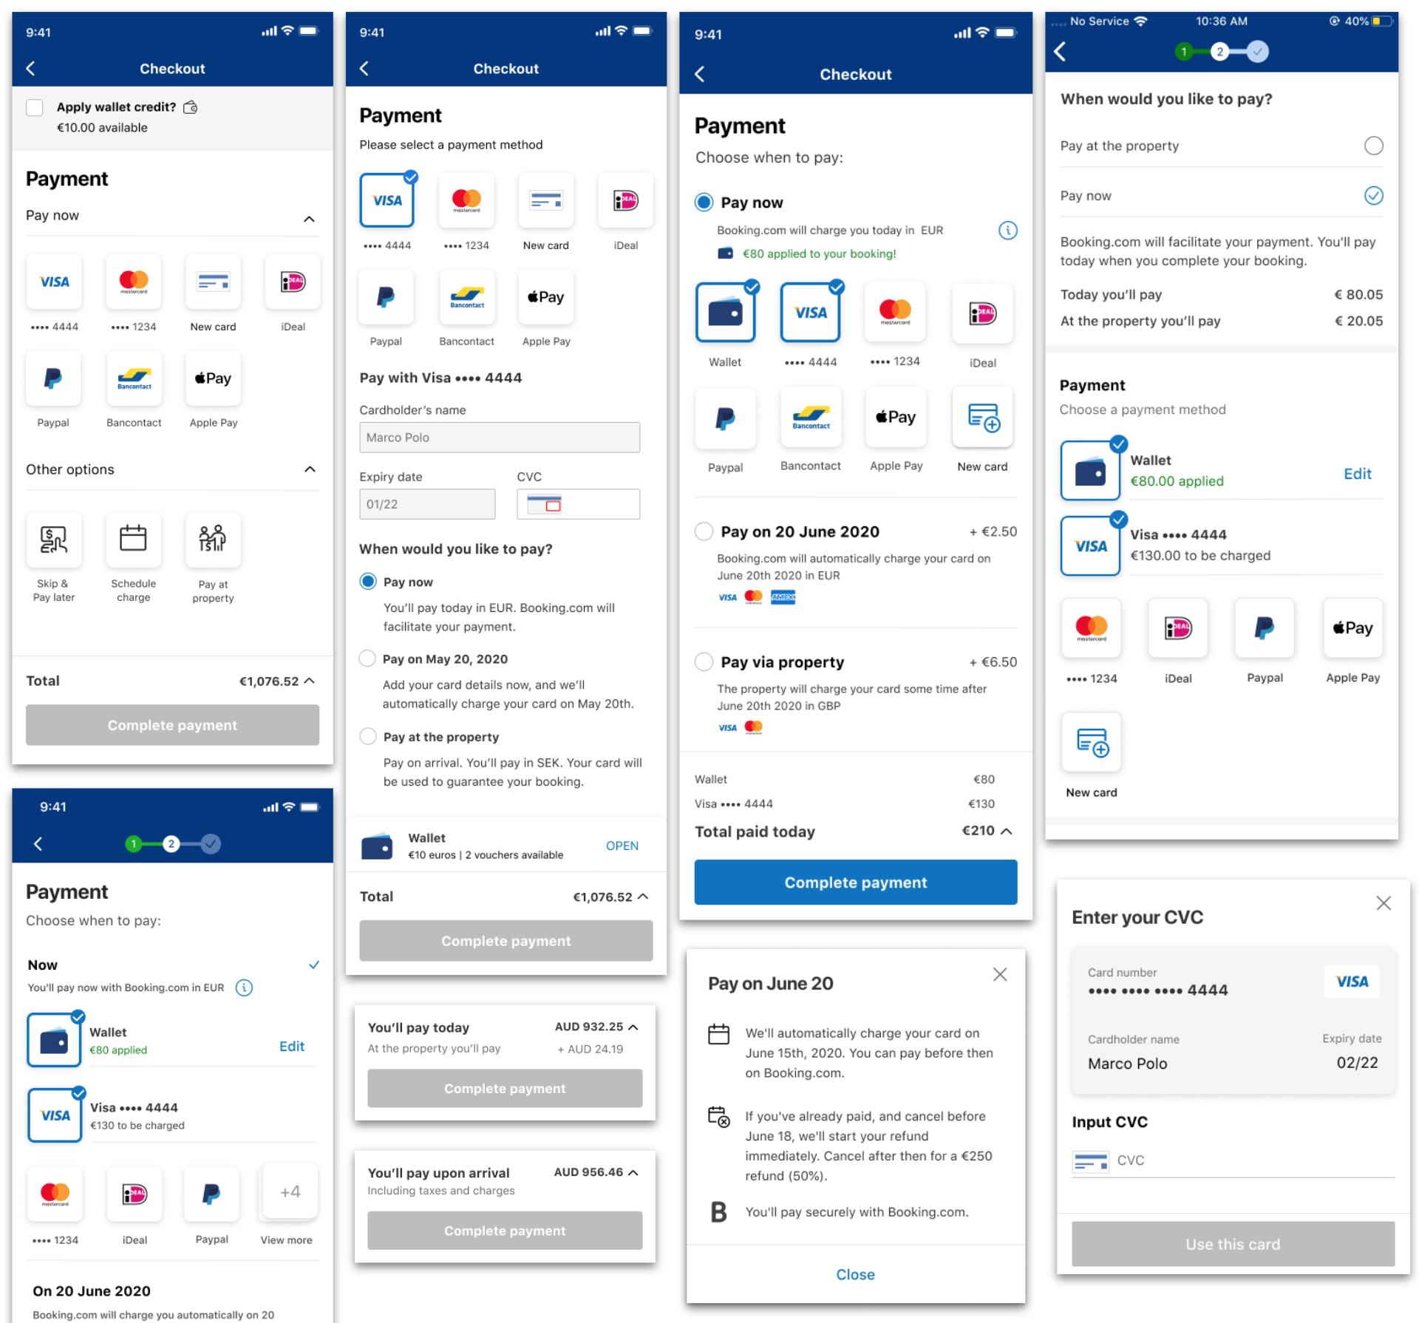Select the Pay via property radio button
Viewport: 1419px width, 1323px height.
click(704, 661)
